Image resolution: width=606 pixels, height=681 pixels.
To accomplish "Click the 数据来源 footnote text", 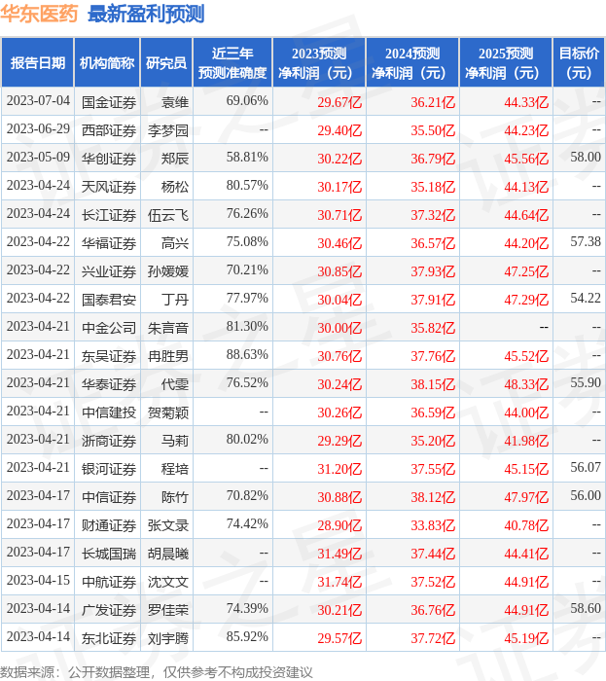I will [x=157, y=672].
